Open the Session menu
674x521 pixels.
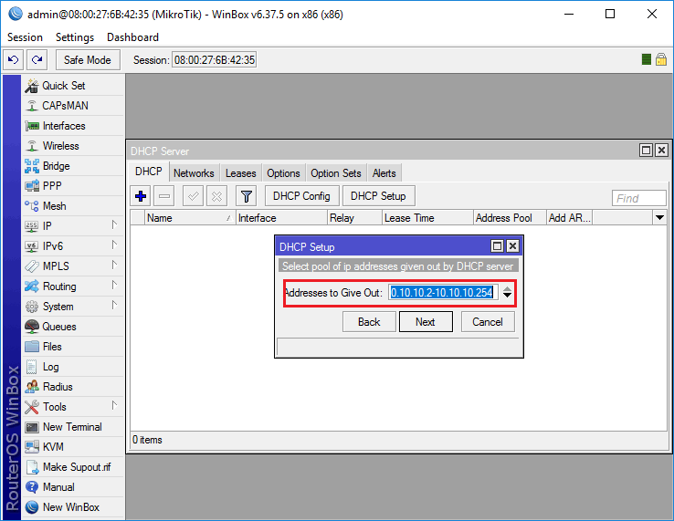pyautogui.click(x=25, y=37)
